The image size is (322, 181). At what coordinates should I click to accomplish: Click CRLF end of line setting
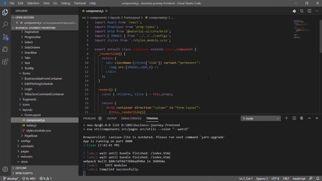point(286,178)
